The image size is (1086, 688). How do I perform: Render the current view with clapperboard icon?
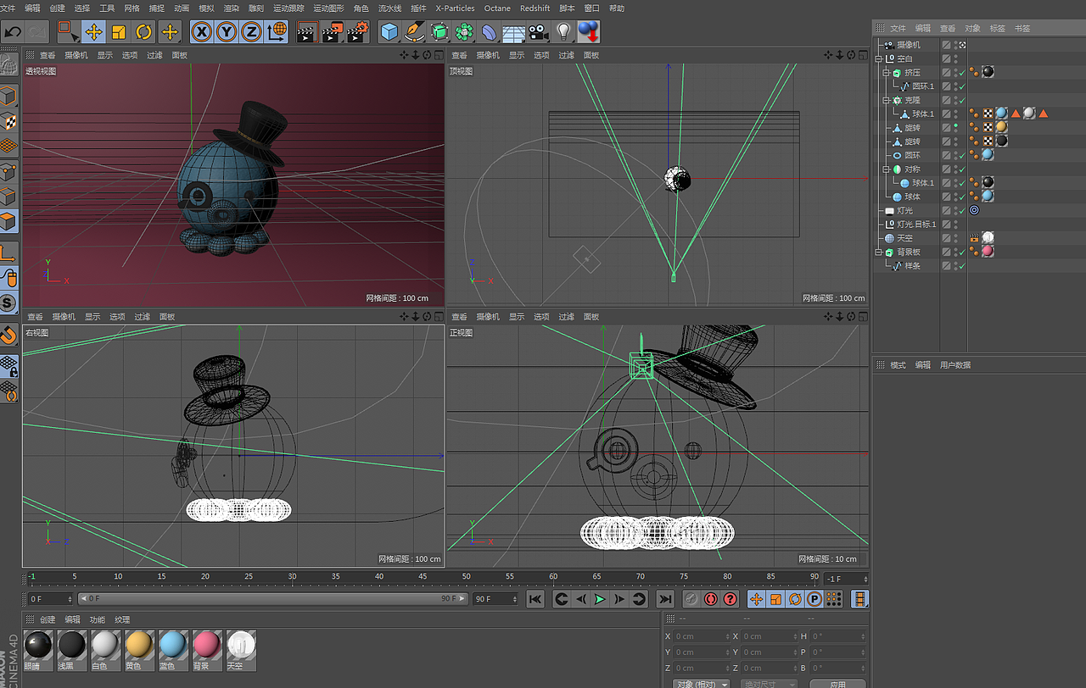(x=306, y=32)
